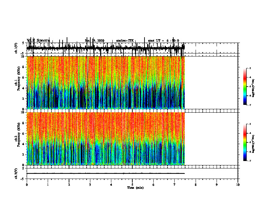The image size is (268, 207).
Task: Click the ch.1 colorbar "log(PSD)" label
Action: pos(253,88)
